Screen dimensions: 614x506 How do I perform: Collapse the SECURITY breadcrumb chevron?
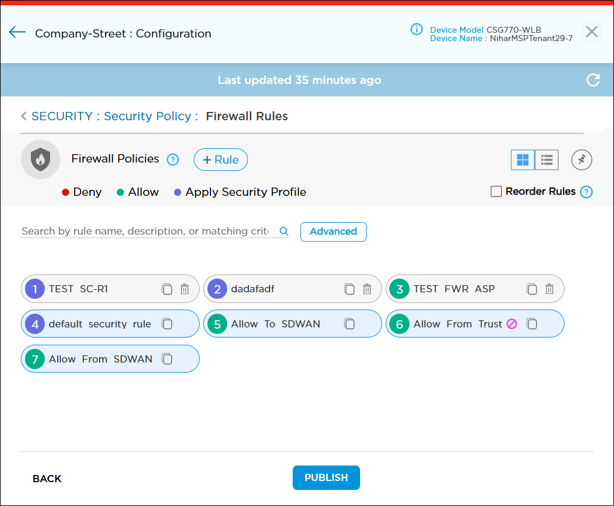23,115
